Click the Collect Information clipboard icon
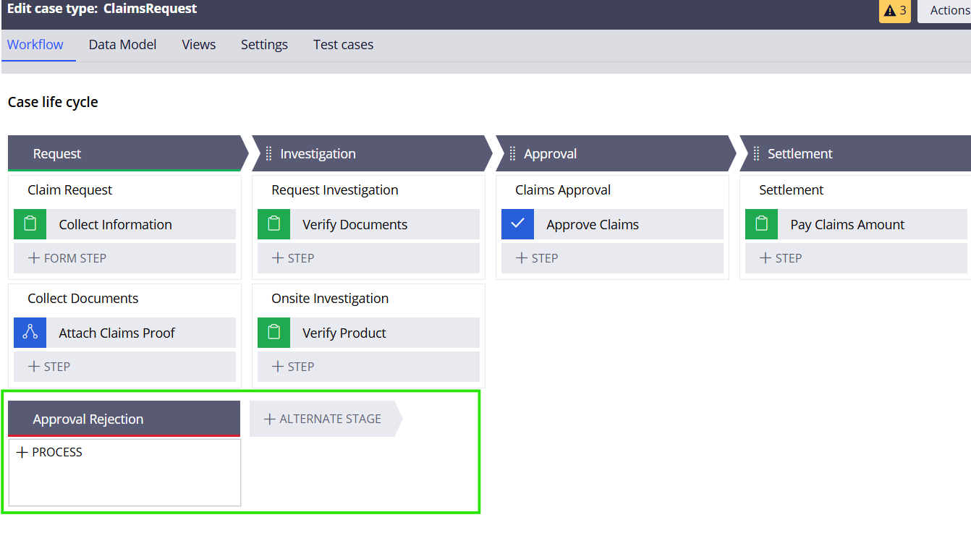 pos(30,224)
